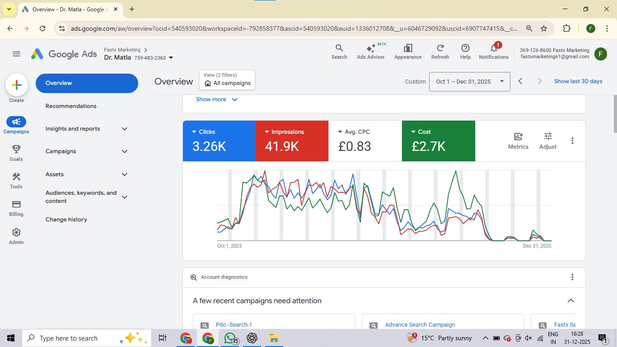Open the main hamburger menu
Viewport: 617px width, 347px height.
[16, 54]
